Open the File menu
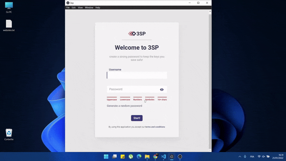286x161 pixels. point(68,8)
